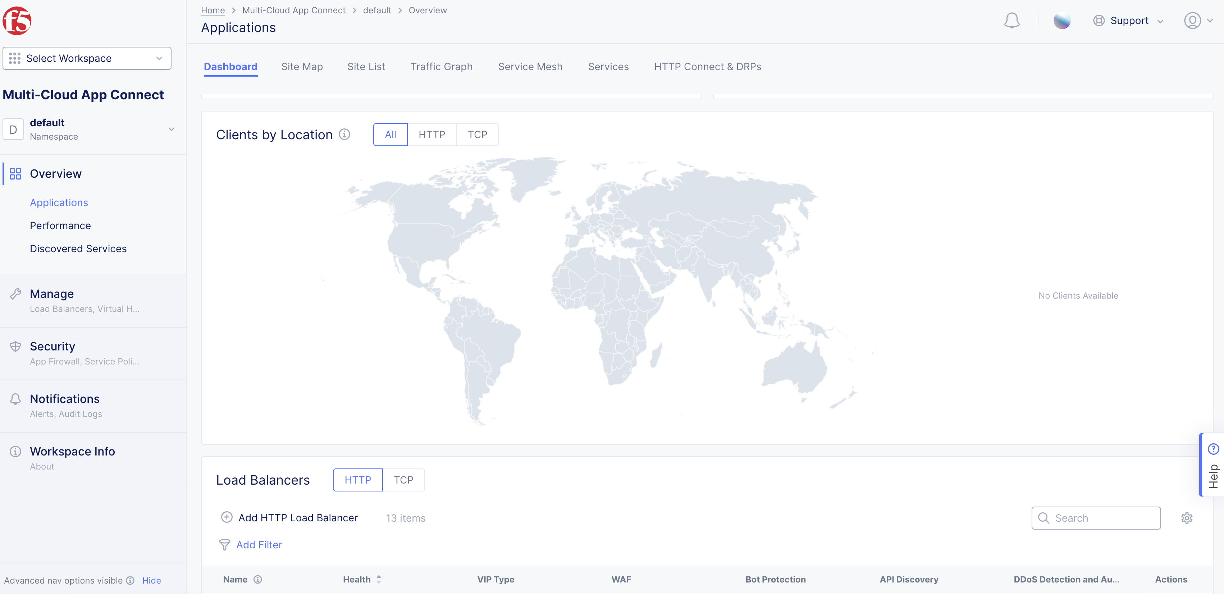Open the Select Workspace dropdown
The height and width of the screenshot is (594, 1224).
(87, 58)
